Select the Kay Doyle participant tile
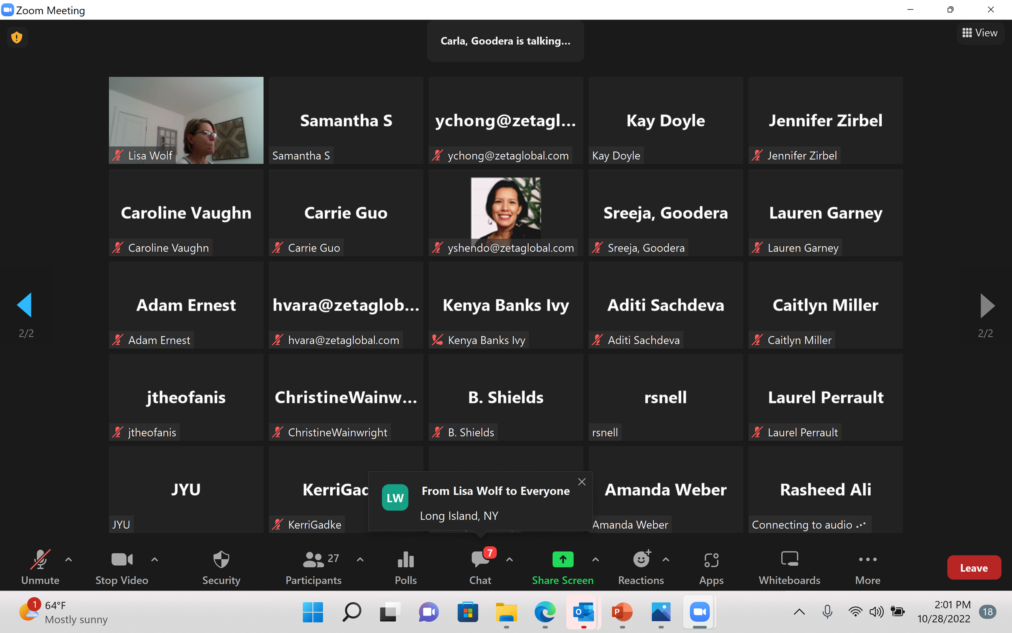The image size is (1012, 633). [665, 120]
